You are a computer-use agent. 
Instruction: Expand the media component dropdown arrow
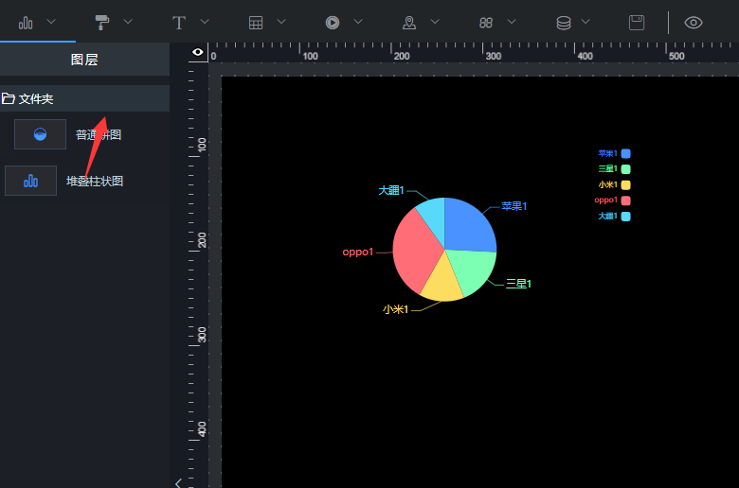(358, 22)
